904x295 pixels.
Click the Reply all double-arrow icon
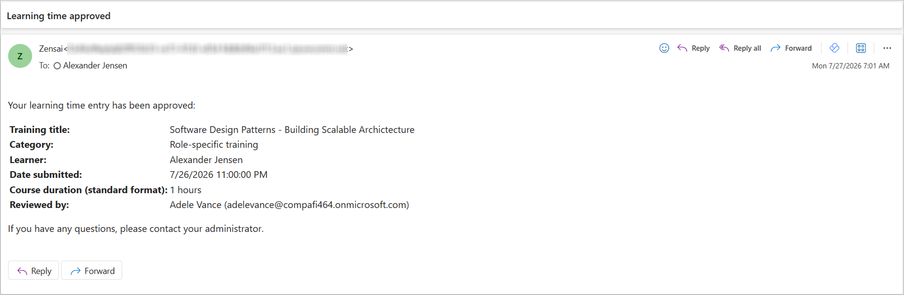click(x=724, y=48)
